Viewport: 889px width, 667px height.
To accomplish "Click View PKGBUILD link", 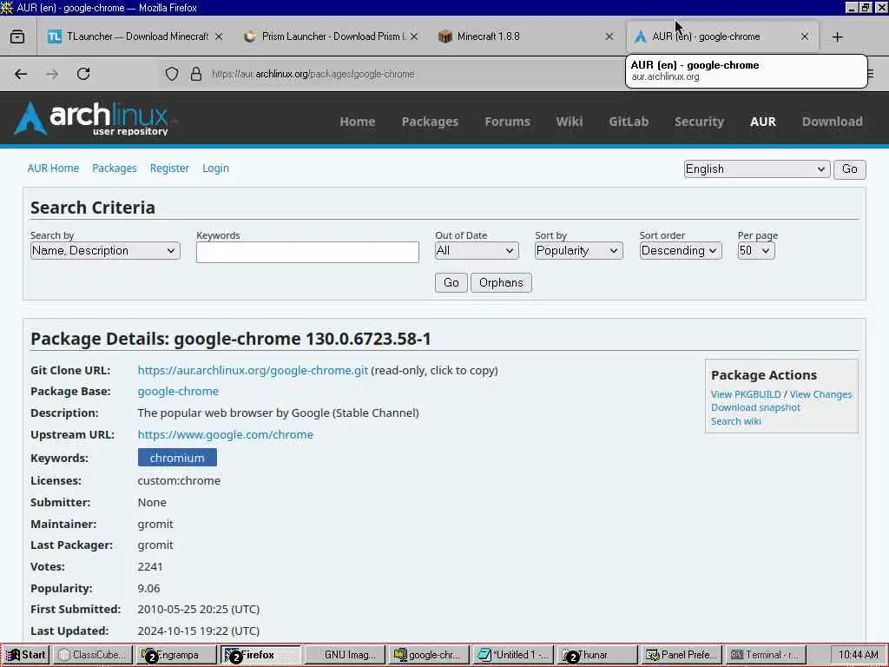I will click(746, 394).
